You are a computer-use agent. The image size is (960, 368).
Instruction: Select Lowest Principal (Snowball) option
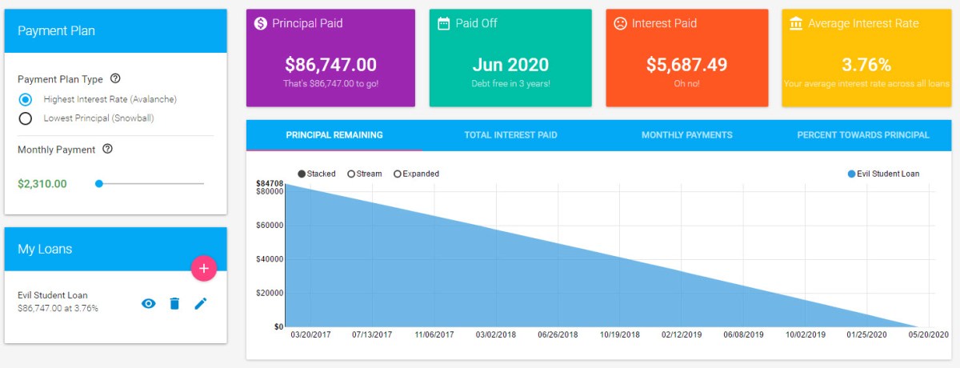26,118
